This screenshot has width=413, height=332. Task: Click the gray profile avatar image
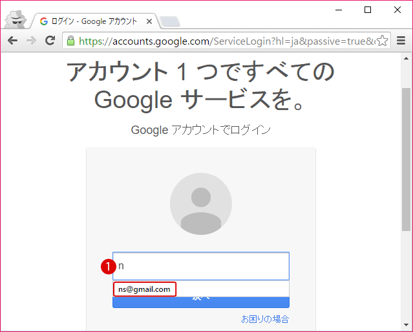pos(200,204)
